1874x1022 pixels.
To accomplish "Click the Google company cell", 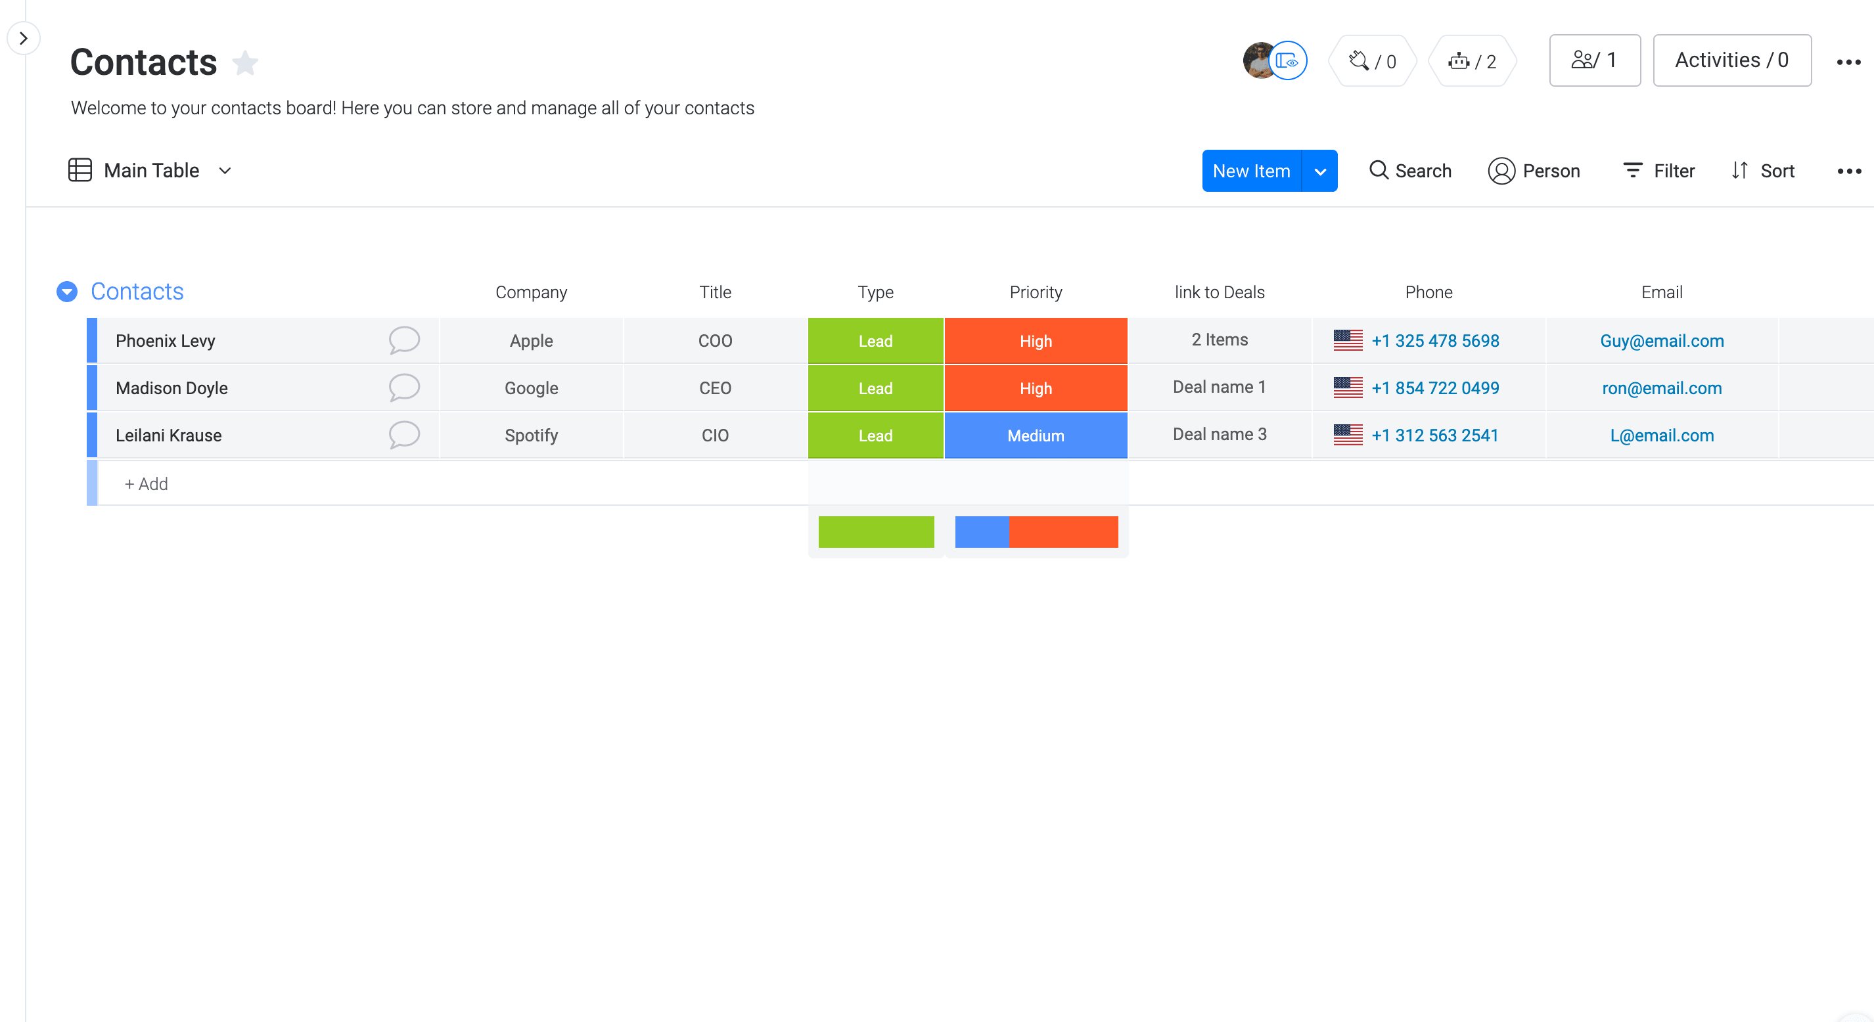I will (x=531, y=388).
